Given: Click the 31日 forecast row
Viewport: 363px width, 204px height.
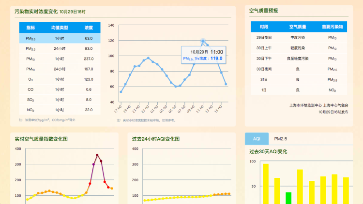Looking at the screenshot, I should pos(299,79).
